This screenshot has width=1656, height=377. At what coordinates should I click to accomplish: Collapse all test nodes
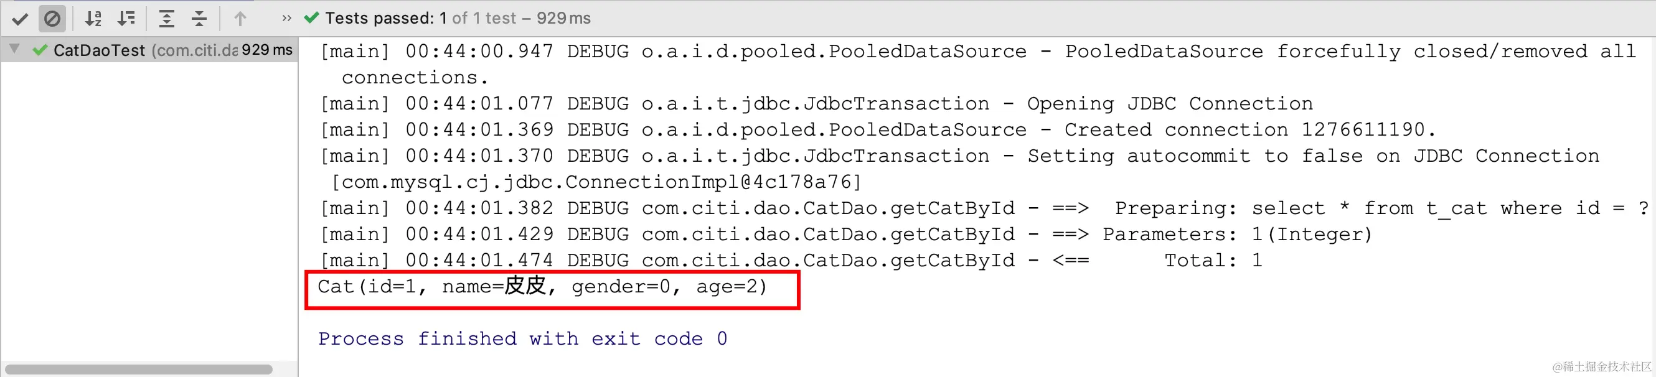coord(199,19)
